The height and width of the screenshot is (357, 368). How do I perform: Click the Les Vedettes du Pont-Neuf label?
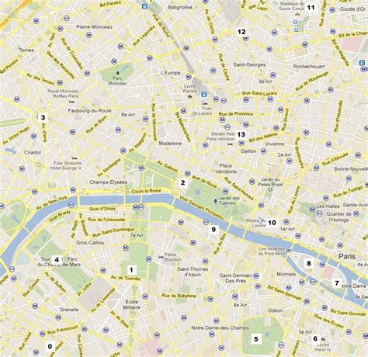[x=272, y=251]
